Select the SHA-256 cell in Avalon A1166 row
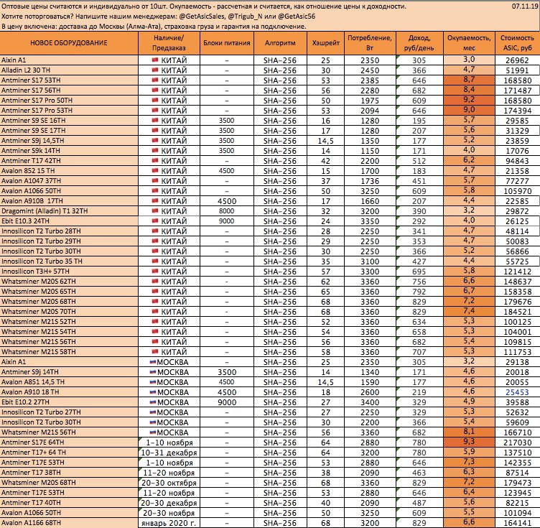This screenshot has height=528, width=540. pyautogui.click(x=280, y=523)
